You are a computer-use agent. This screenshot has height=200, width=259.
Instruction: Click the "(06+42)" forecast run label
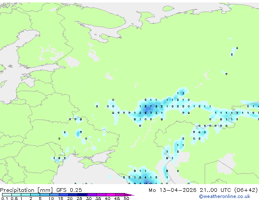(246, 190)
